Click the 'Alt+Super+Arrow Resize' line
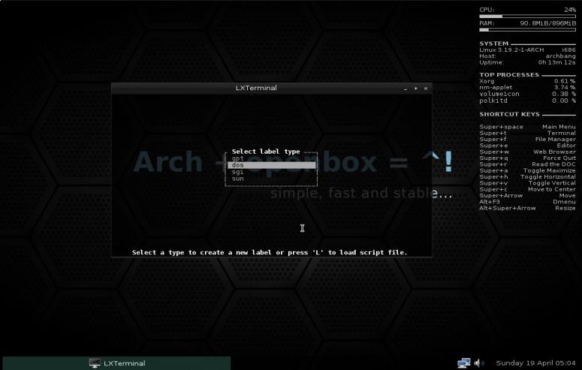This screenshot has height=370, width=582. pos(527,208)
